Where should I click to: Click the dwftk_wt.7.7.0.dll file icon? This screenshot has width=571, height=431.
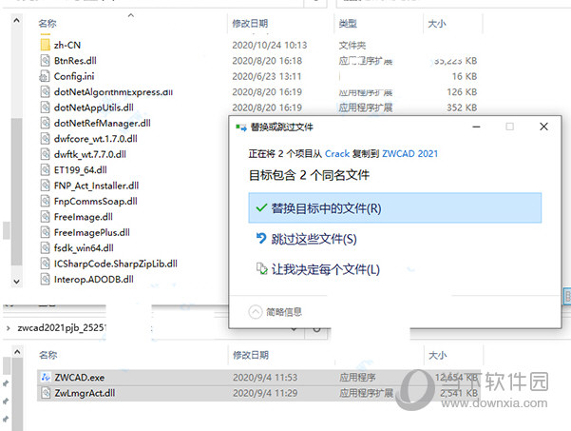[46, 154]
